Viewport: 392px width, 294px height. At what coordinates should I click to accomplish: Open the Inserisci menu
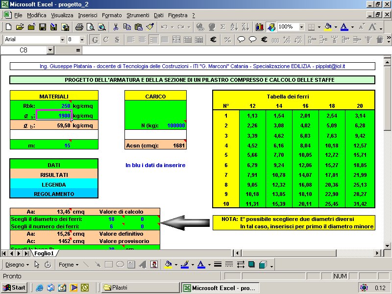click(x=88, y=15)
